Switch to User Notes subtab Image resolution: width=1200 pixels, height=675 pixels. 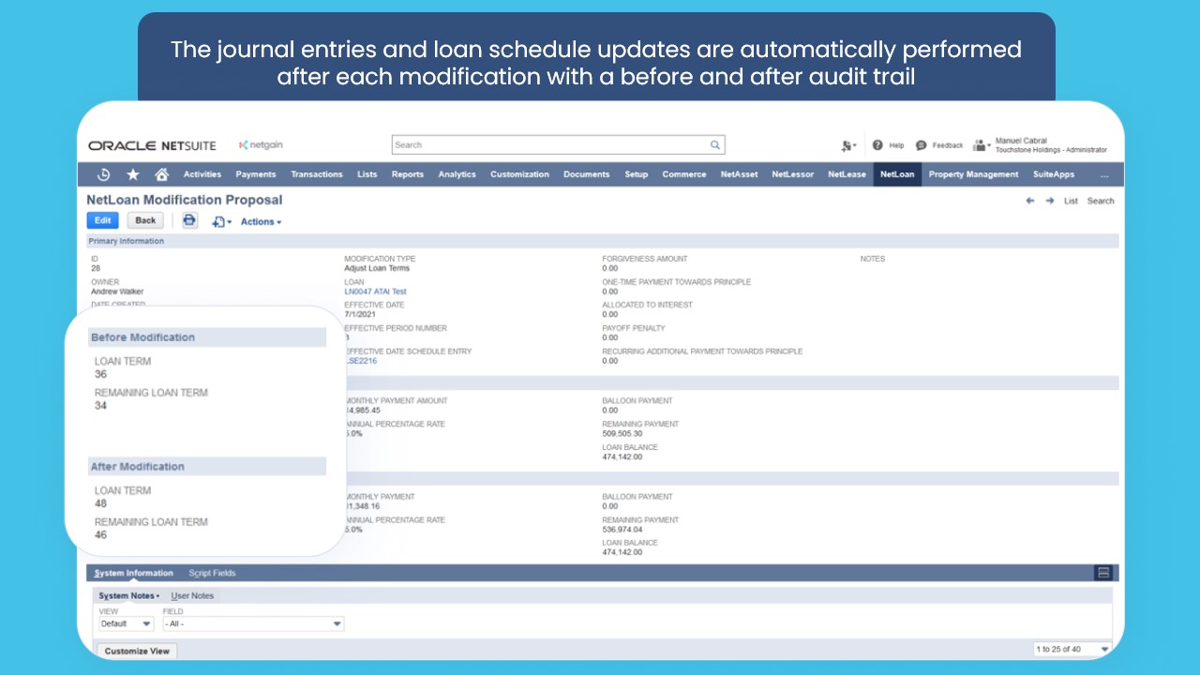[192, 596]
